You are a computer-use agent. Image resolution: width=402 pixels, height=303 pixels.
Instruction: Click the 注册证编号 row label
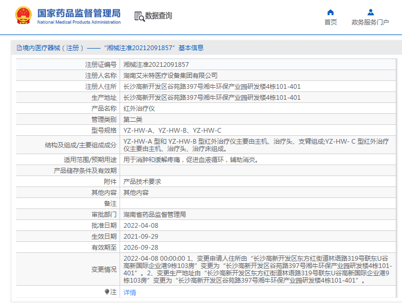tap(101, 65)
